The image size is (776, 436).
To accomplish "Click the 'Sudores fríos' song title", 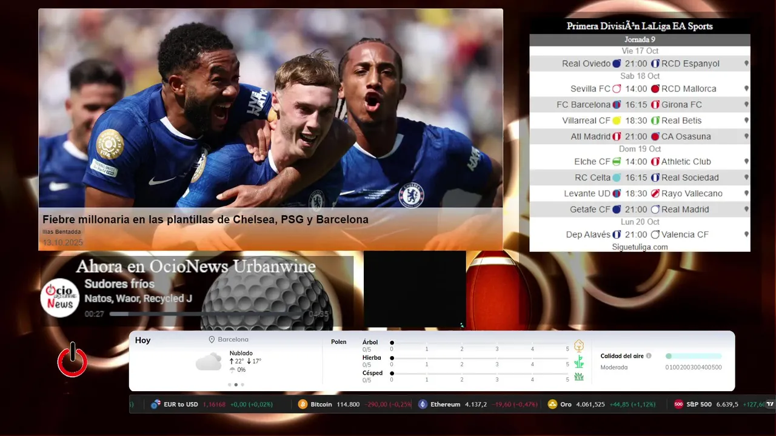I will (x=119, y=284).
